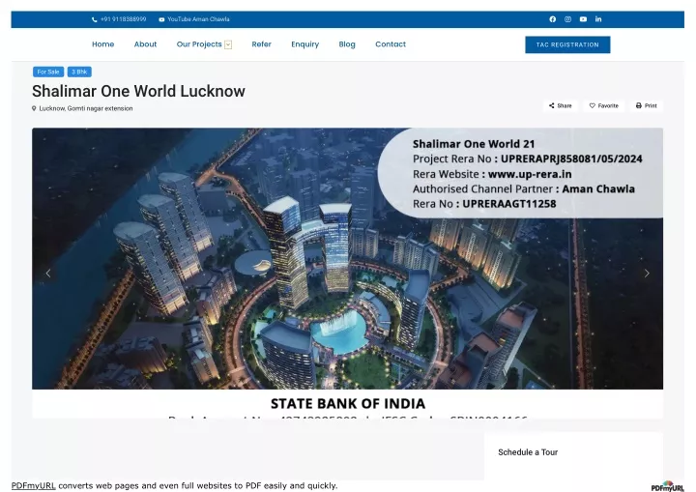Image resolution: width=696 pixels, height=492 pixels.
Task: Open the YouTube icon beside Instagram
Action: [583, 19]
